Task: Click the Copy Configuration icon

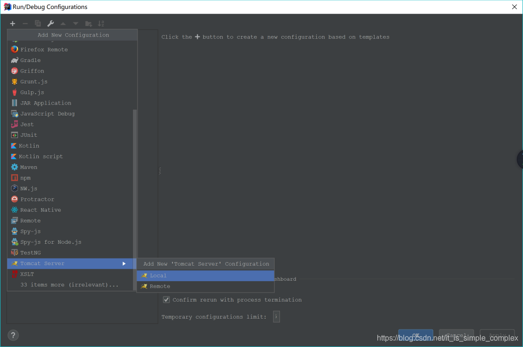Action: tap(38, 23)
